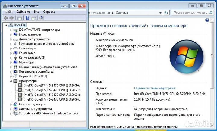Select the User-ПК computer icon
Viewport: 217px width, 131px height.
[x=10, y=25]
